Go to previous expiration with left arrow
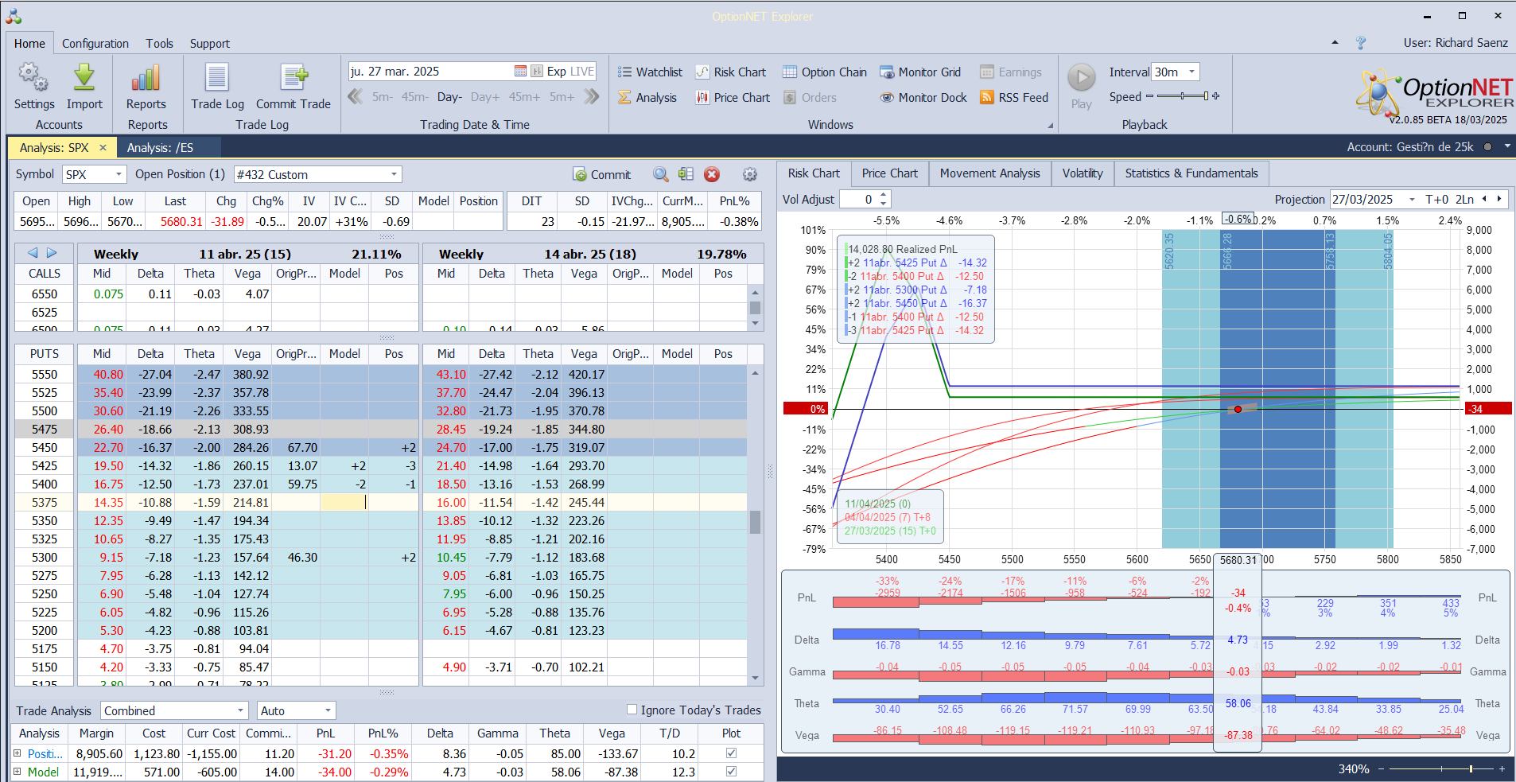1516x782 pixels. pos(33,253)
